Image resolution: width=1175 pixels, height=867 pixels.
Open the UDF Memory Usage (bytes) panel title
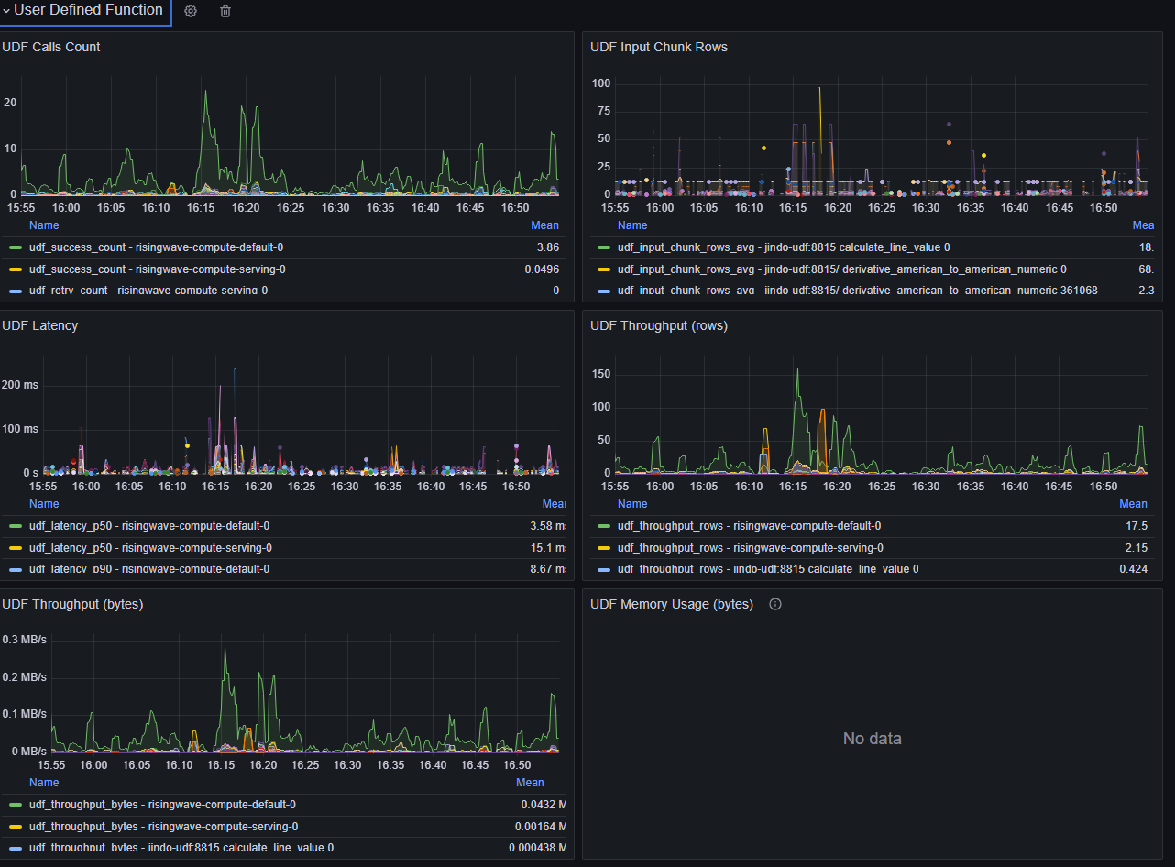(x=672, y=604)
